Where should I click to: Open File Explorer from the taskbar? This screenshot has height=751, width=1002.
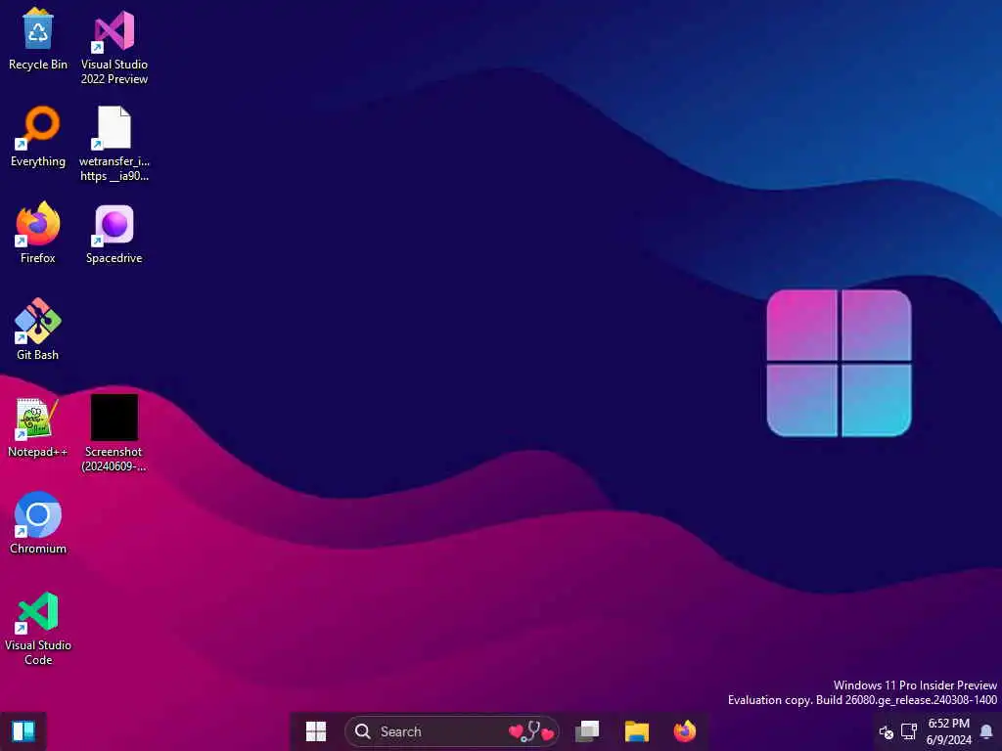[636, 731]
